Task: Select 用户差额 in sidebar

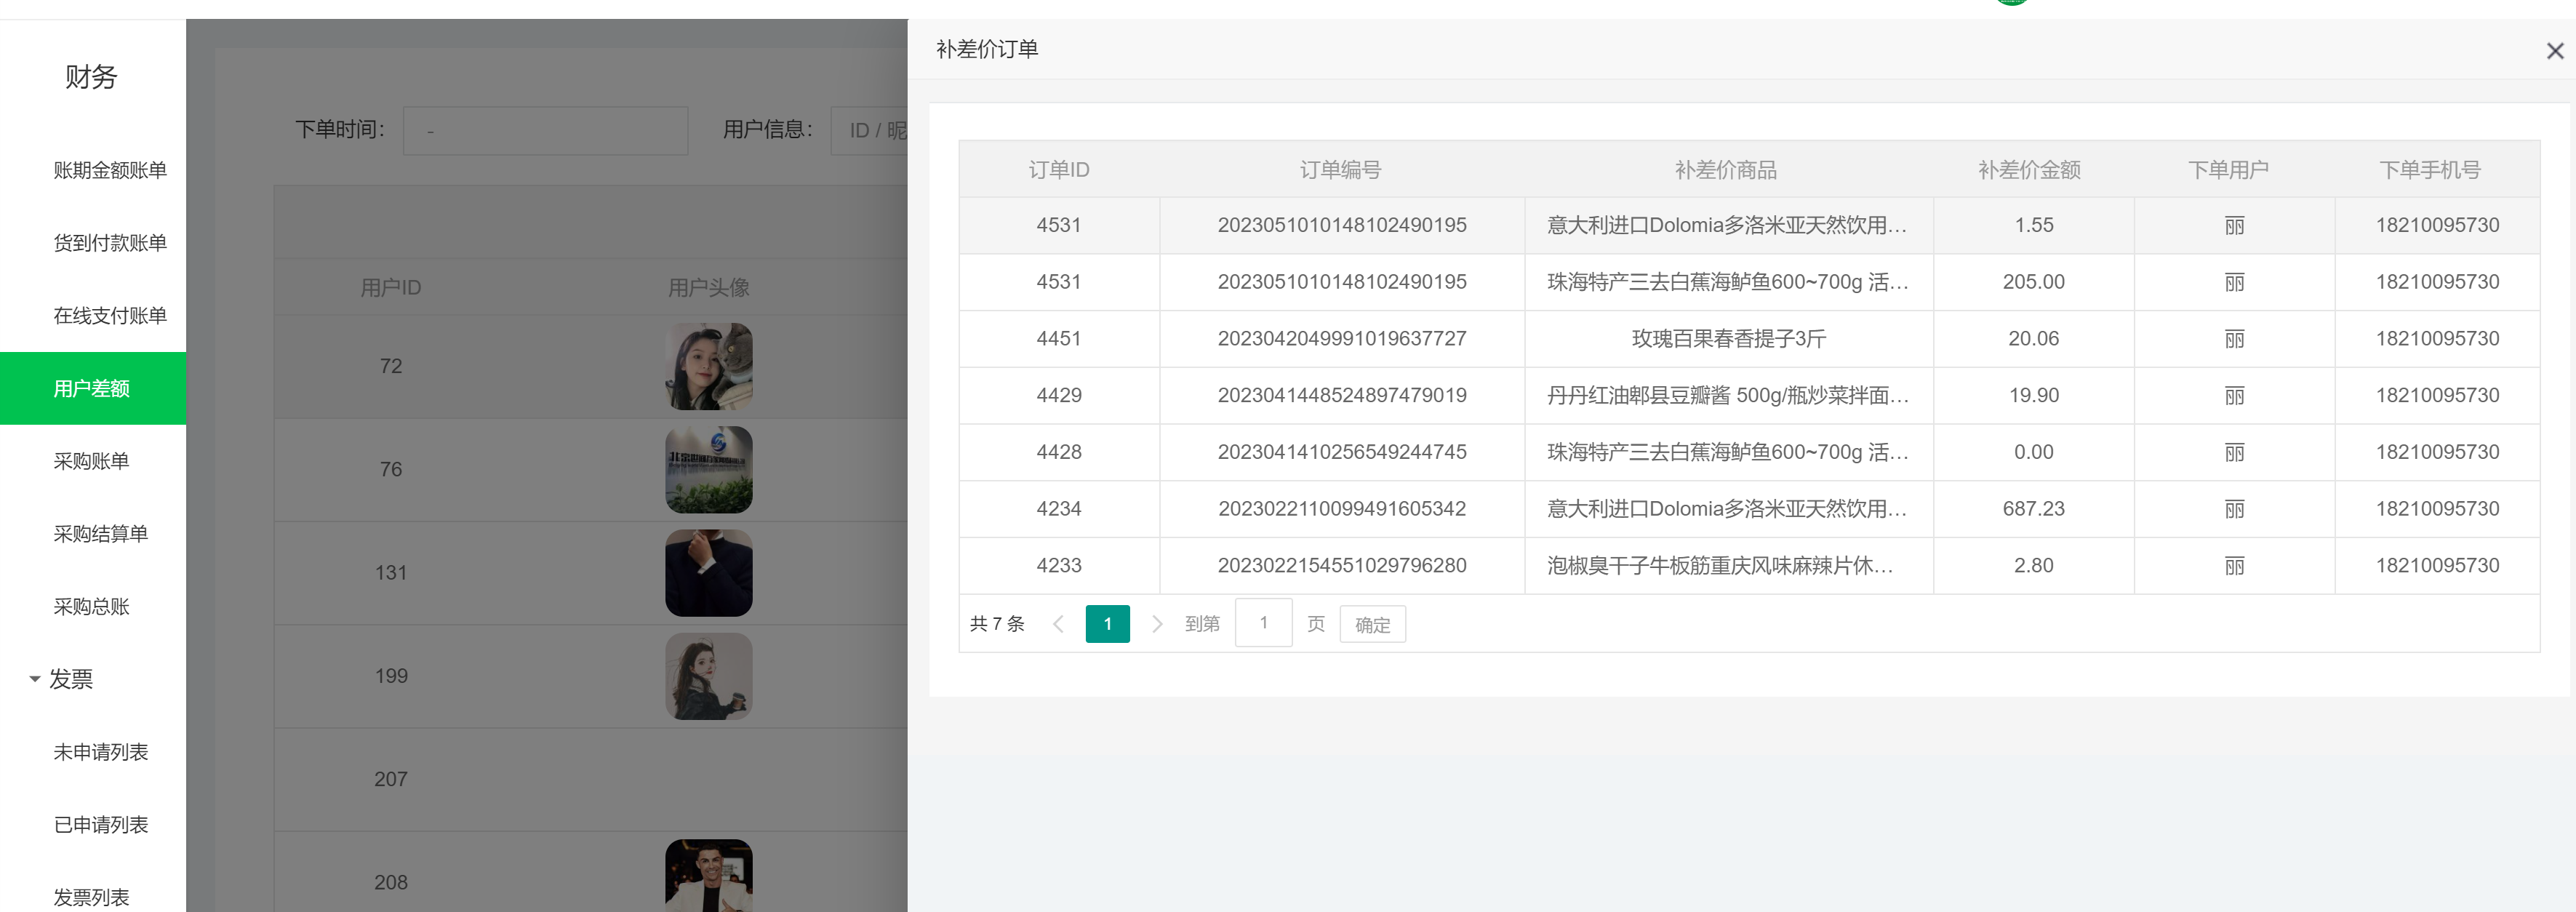Action: pos(92,389)
